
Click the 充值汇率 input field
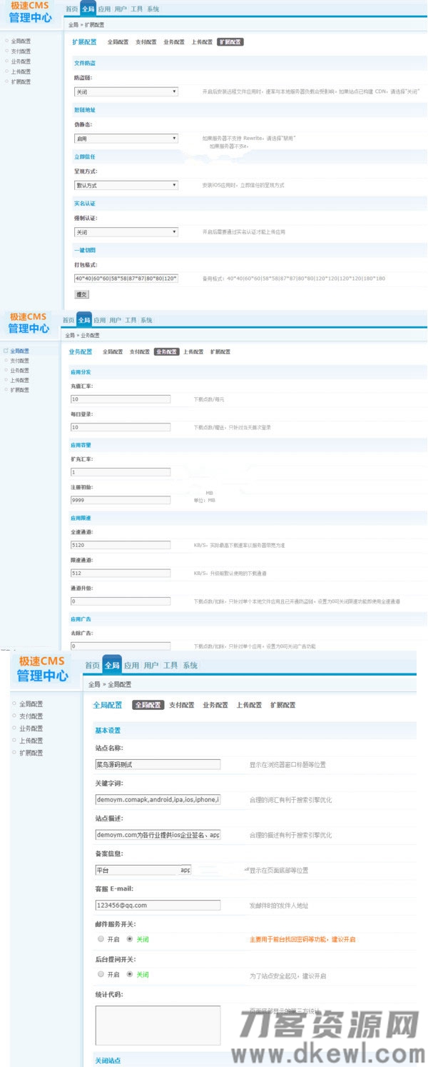[121, 399]
